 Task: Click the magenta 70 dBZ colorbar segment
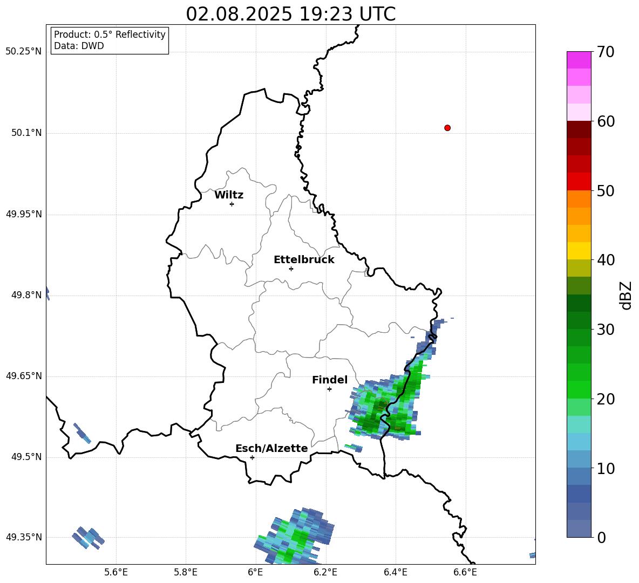pyautogui.click(x=579, y=60)
